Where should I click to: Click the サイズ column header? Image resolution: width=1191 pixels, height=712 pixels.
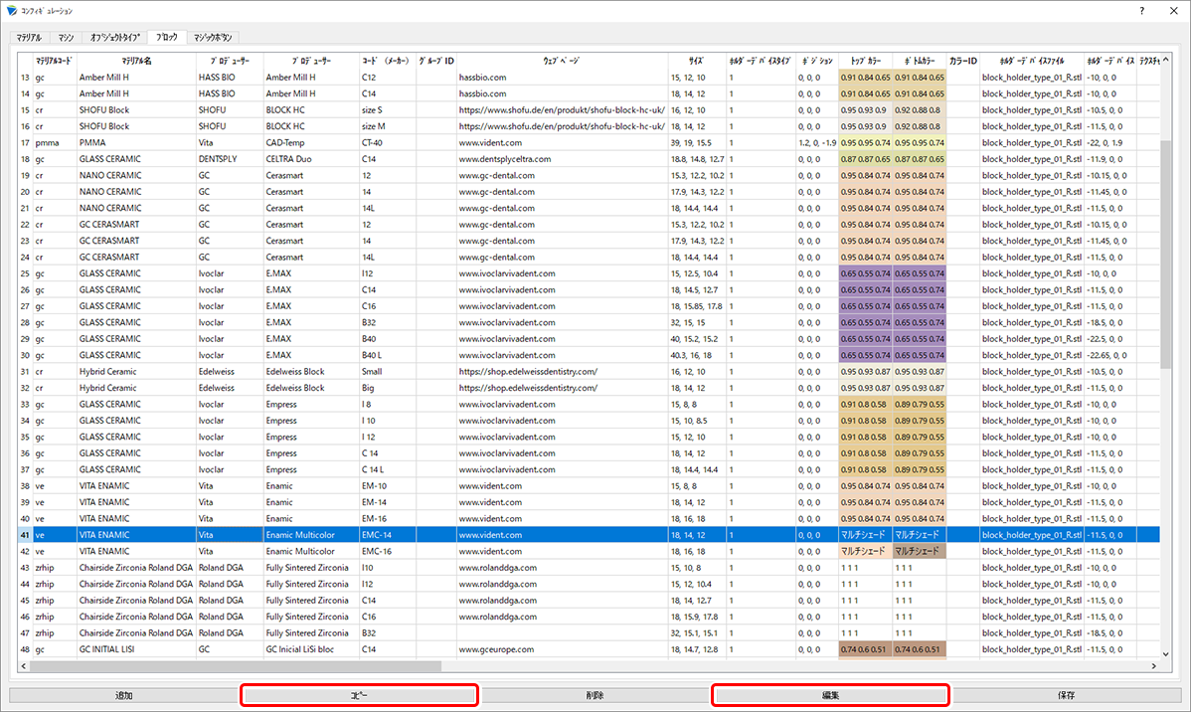(x=697, y=61)
